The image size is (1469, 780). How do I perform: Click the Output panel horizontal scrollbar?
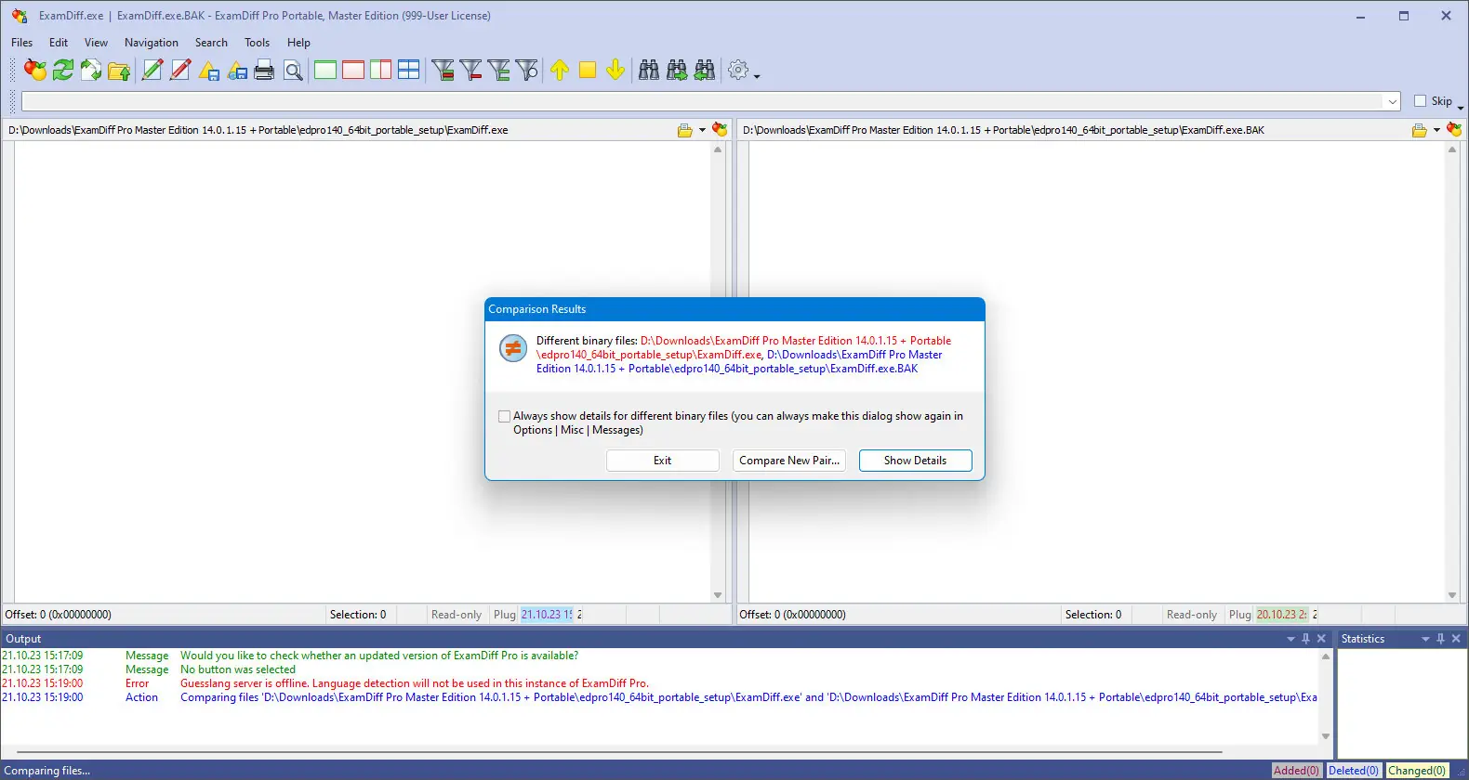point(619,751)
